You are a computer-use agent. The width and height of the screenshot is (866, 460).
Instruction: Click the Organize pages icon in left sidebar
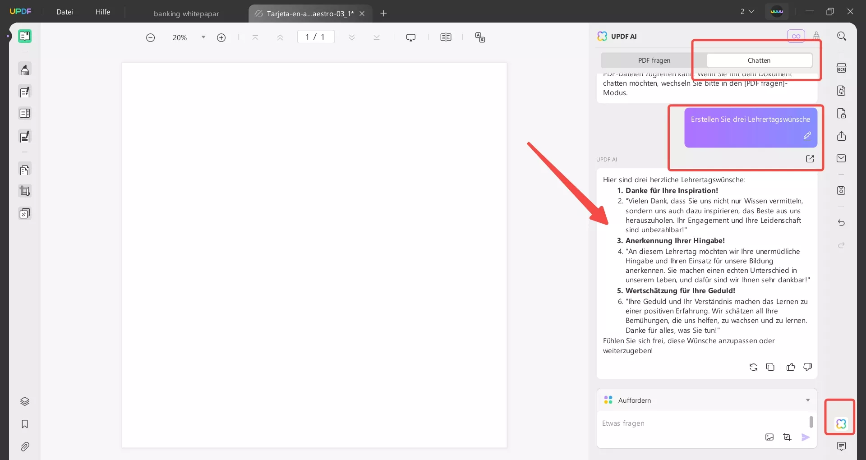tap(25, 170)
